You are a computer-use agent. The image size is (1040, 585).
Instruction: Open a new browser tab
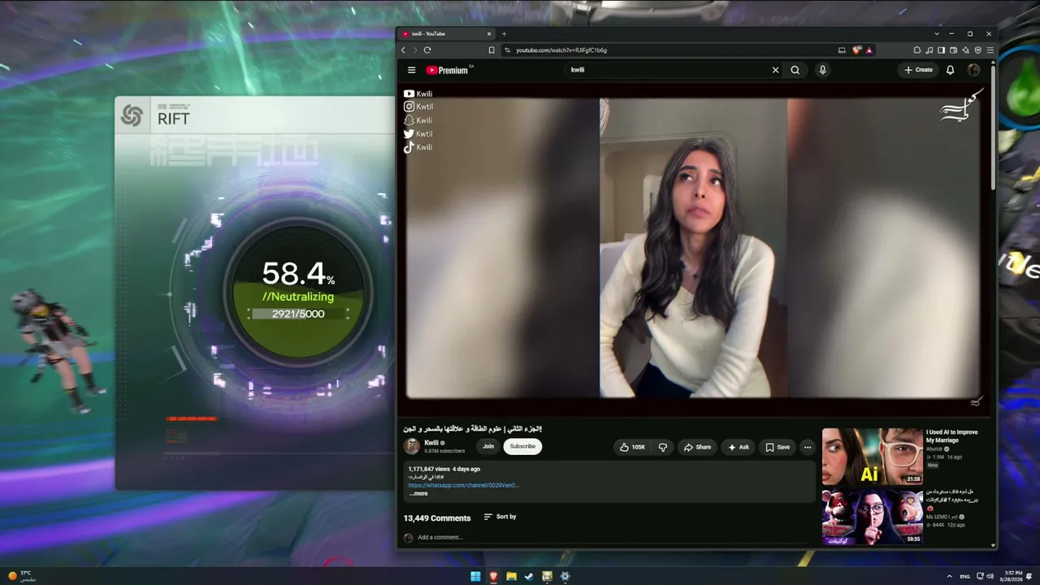[x=504, y=34]
